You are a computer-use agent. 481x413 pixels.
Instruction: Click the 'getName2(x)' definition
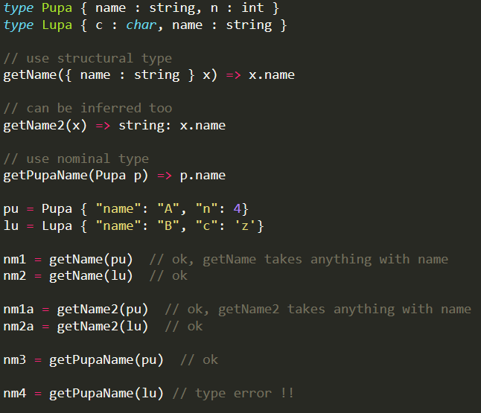pos(45,126)
